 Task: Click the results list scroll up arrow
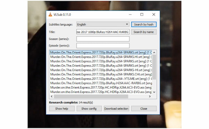[x=154, y=53]
